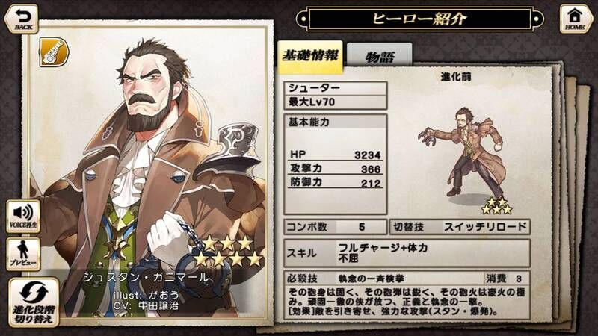Click the gold star rating on portrait

(228, 251)
